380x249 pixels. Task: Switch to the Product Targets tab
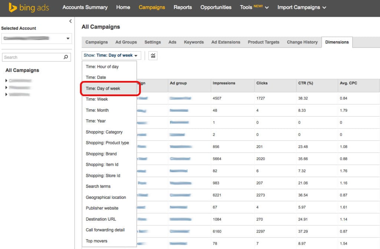click(264, 42)
